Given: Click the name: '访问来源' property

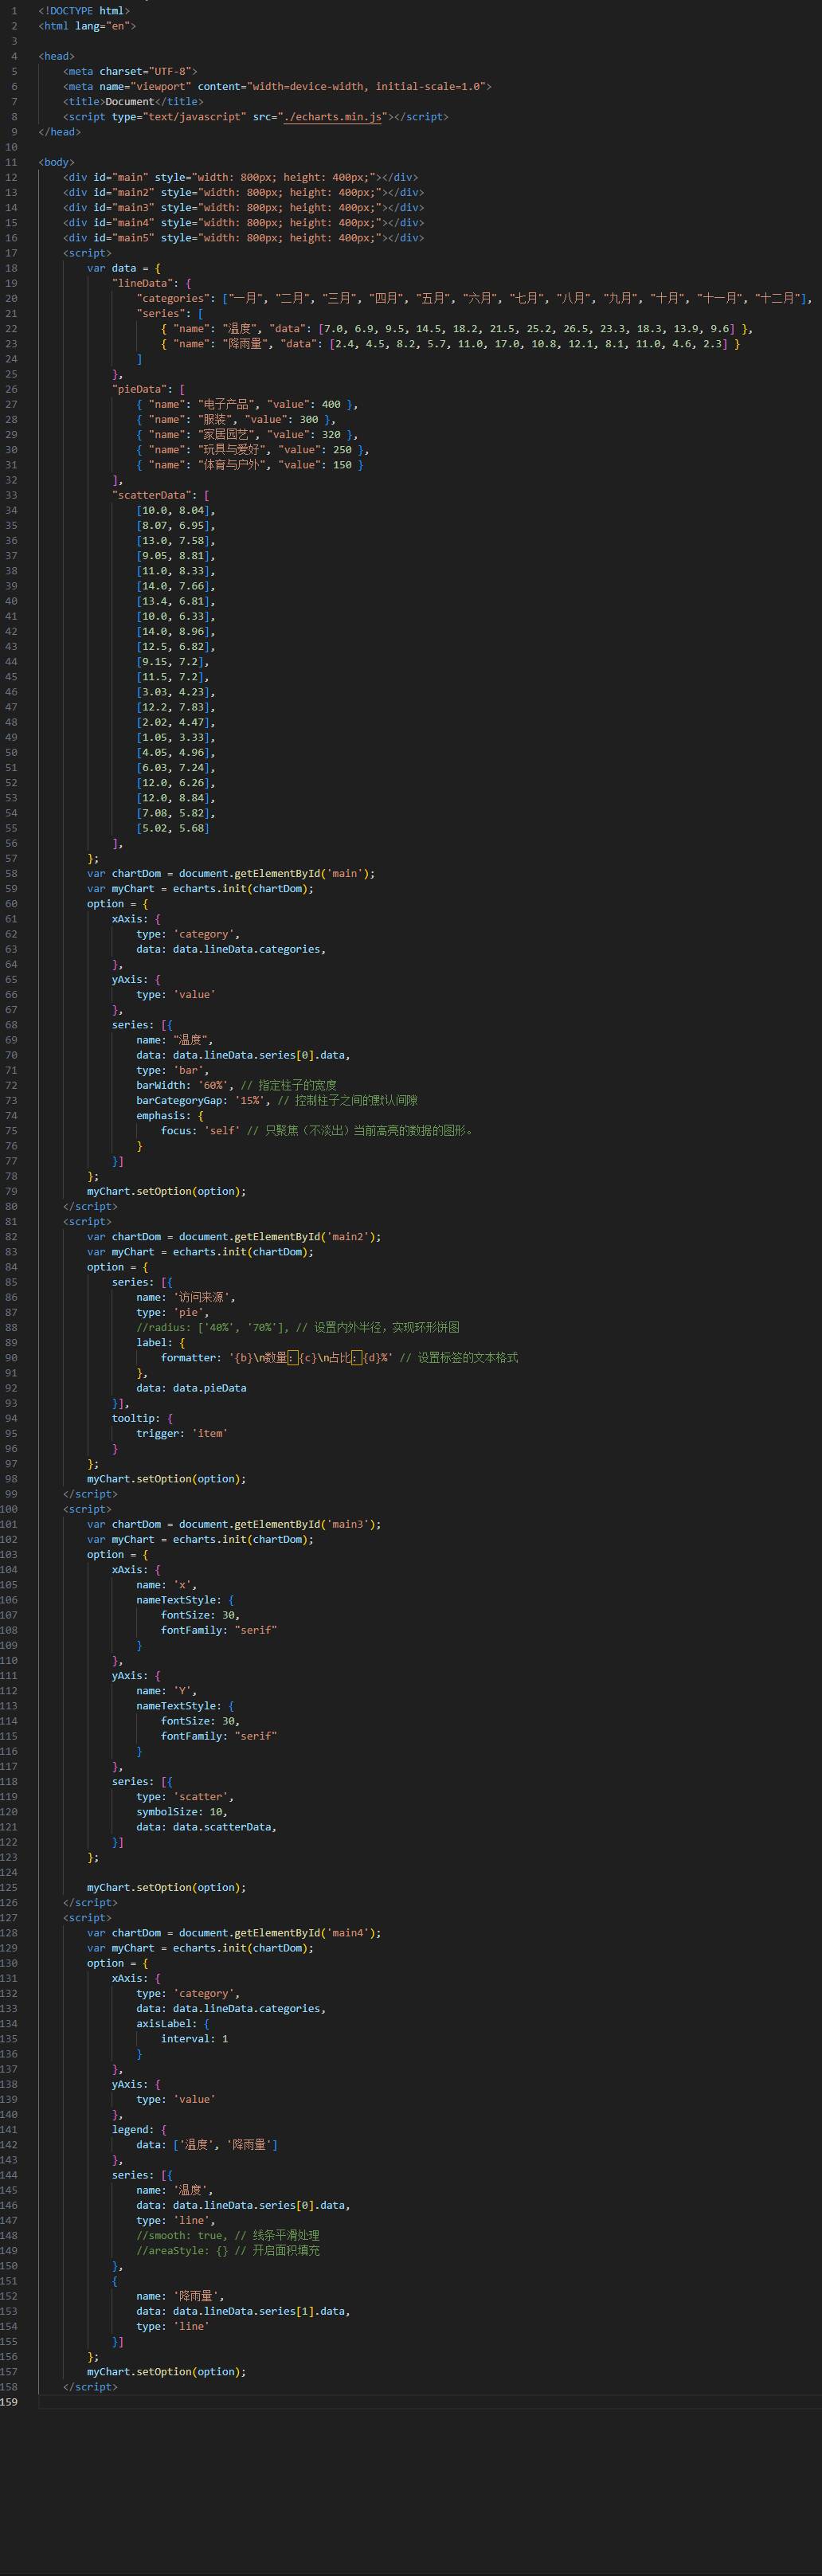Looking at the screenshot, I should (x=185, y=1298).
